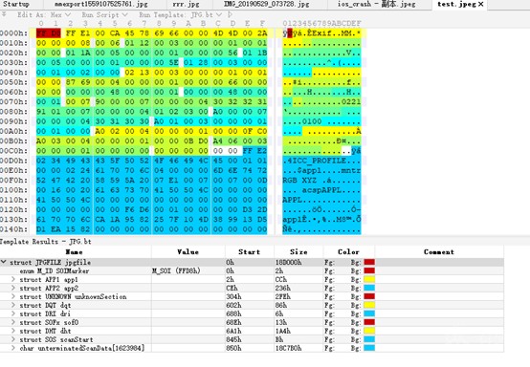The image size is (530, 367).
Task: Switch to the ios_crash 副本.jpeg tab
Action: pyautogui.click(x=376, y=4)
